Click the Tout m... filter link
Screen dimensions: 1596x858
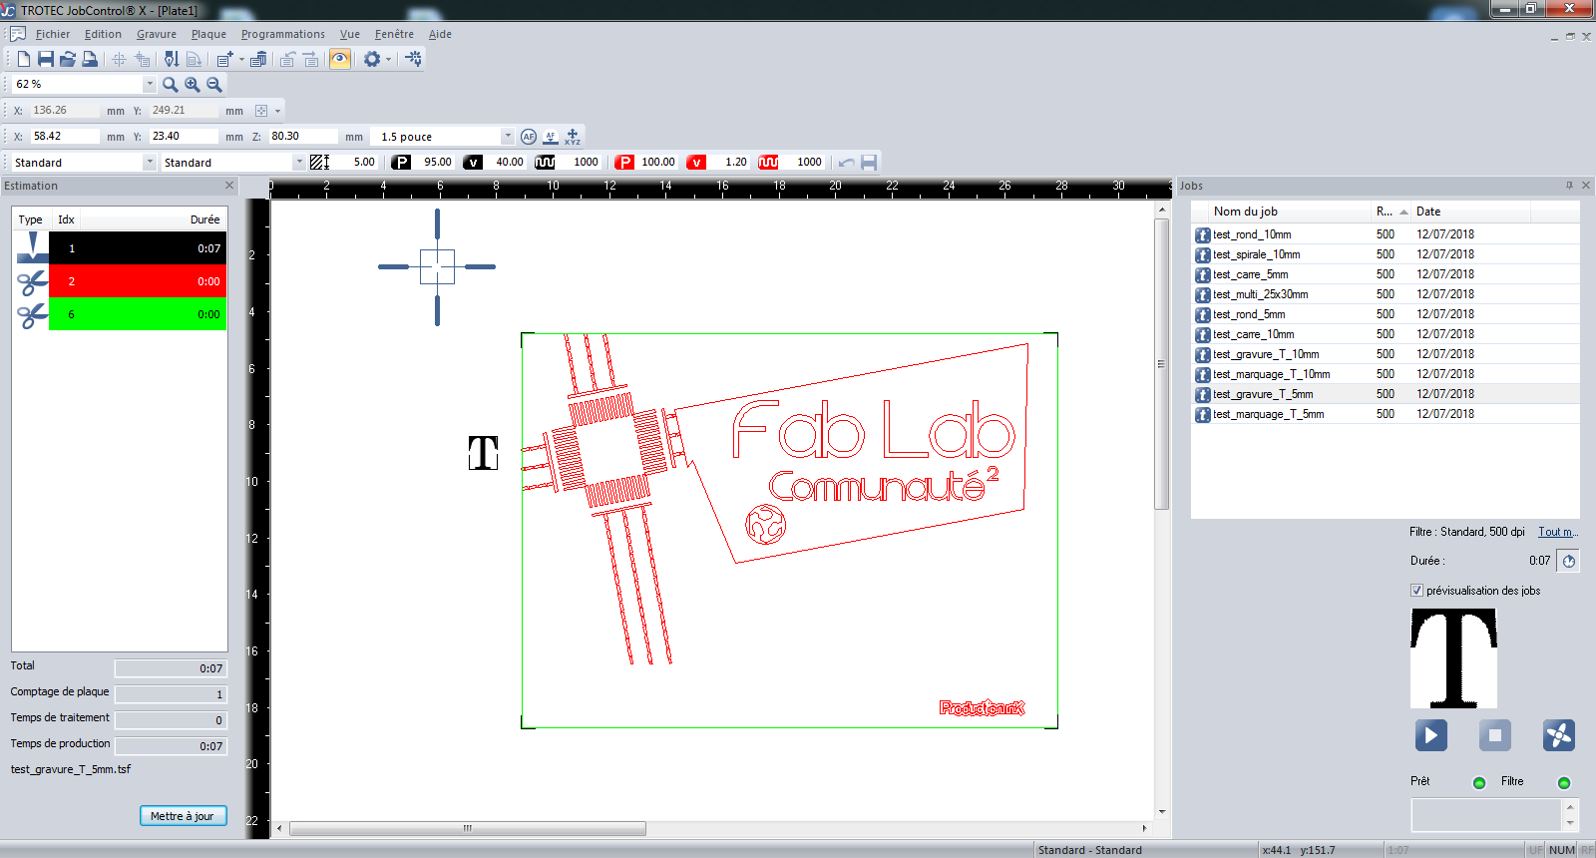[1556, 532]
